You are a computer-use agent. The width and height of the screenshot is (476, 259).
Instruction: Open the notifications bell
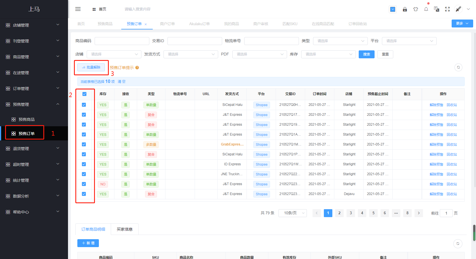click(x=426, y=9)
